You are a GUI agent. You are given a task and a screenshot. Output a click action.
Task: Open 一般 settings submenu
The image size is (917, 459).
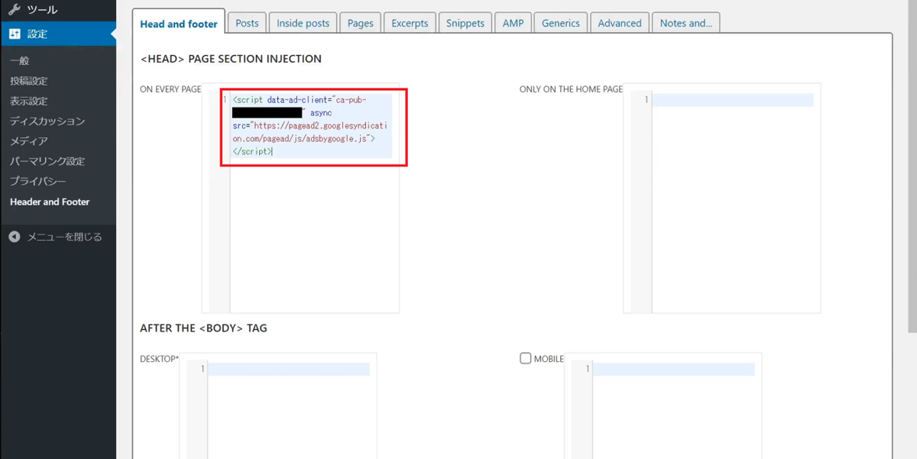(x=20, y=61)
